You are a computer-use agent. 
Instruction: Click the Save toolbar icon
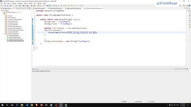(x=5, y=6)
